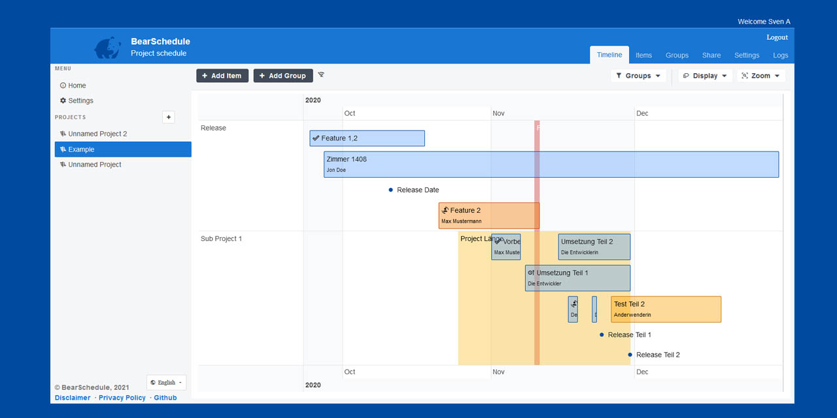Click the Release Teil 1 milestone

pyautogui.click(x=602, y=335)
